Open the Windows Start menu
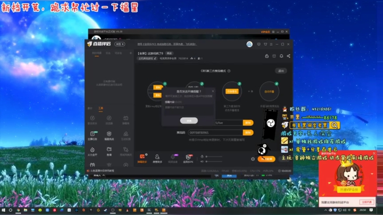 click(3, 210)
